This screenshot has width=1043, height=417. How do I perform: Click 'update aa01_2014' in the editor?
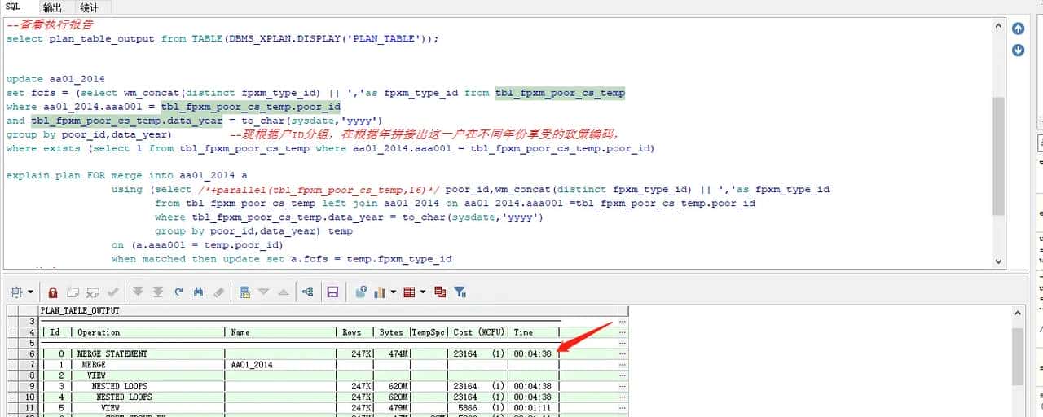(x=55, y=80)
